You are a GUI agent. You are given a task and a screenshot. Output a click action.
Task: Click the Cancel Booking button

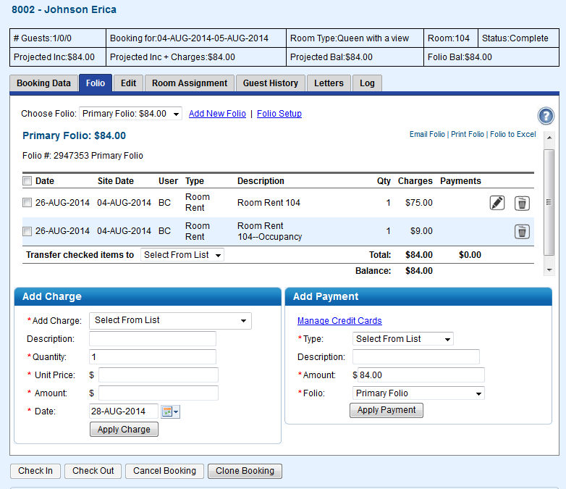pos(164,471)
